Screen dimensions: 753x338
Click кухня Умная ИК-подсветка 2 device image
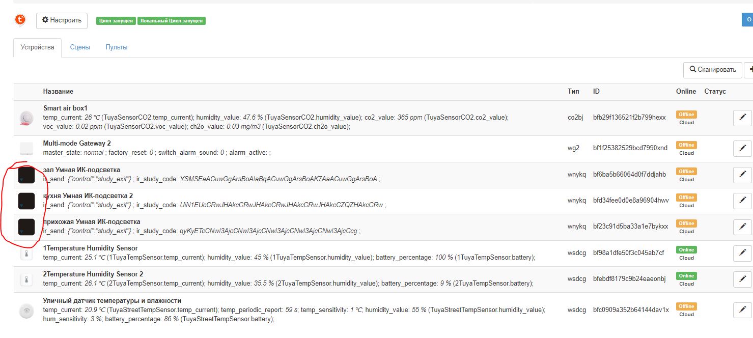26,201
